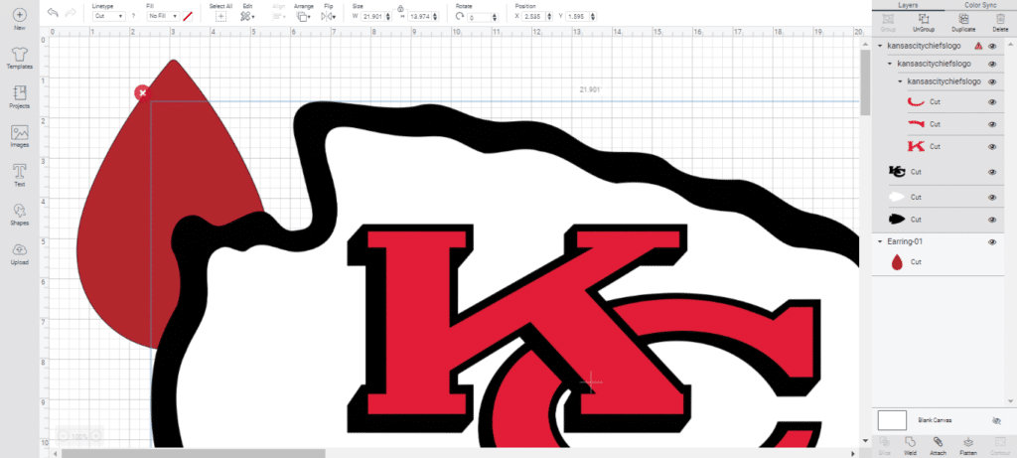Screen dimensions: 1017x458
Task: Click the Group button in Layers panel
Action: click(x=887, y=23)
